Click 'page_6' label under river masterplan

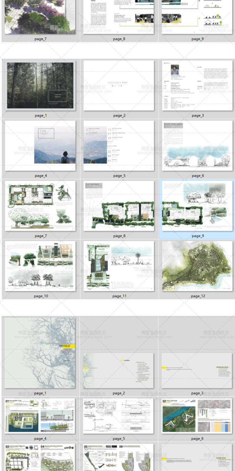click(197, 439)
